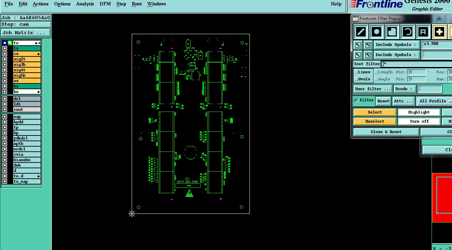
Task: Click the hand icon on 'to.d' layer row
Action: click(39, 176)
